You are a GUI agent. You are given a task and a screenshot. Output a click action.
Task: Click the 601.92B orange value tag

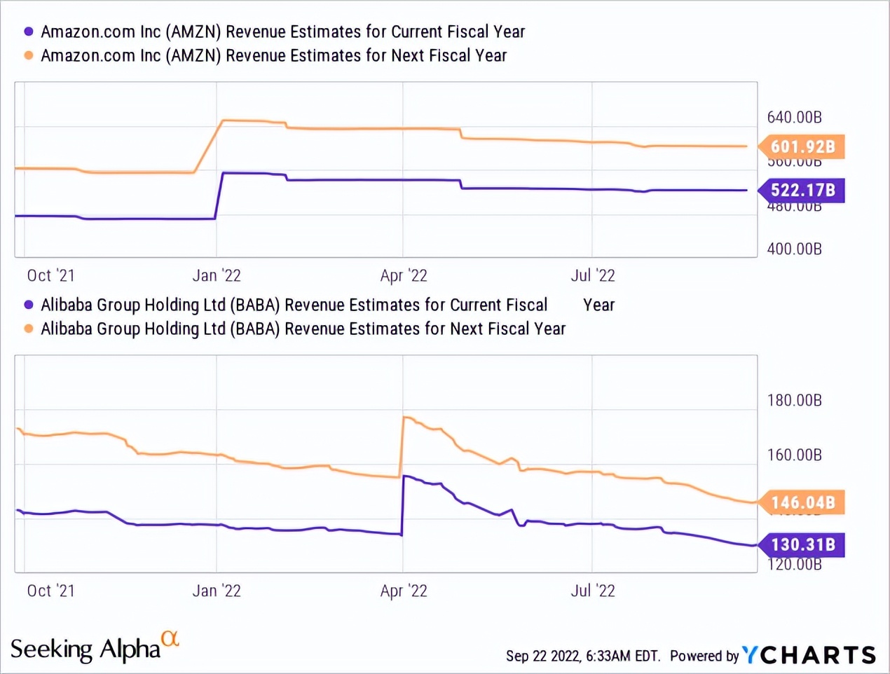tap(802, 147)
